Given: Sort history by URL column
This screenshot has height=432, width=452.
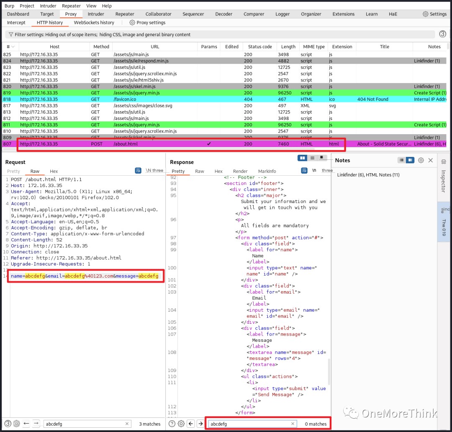Looking at the screenshot, I should click(155, 47).
